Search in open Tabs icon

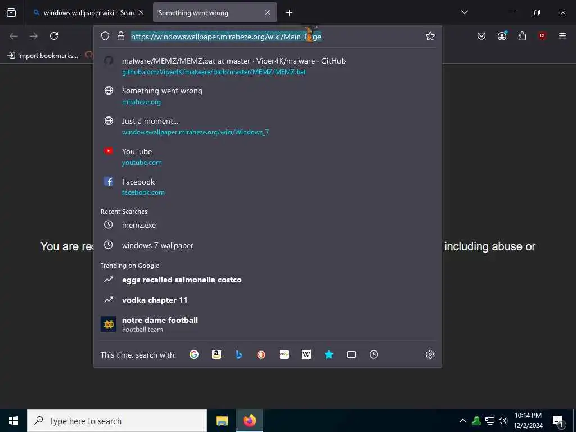pyautogui.click(x=352, y=354)
